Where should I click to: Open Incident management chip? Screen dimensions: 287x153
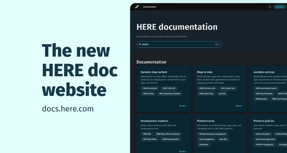264,144
